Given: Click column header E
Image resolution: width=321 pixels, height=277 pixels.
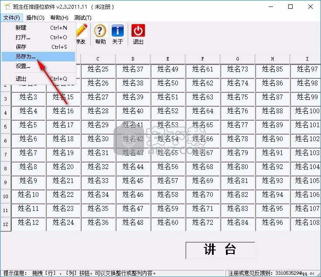Looking at the screenshot, I should click(167, 59).
